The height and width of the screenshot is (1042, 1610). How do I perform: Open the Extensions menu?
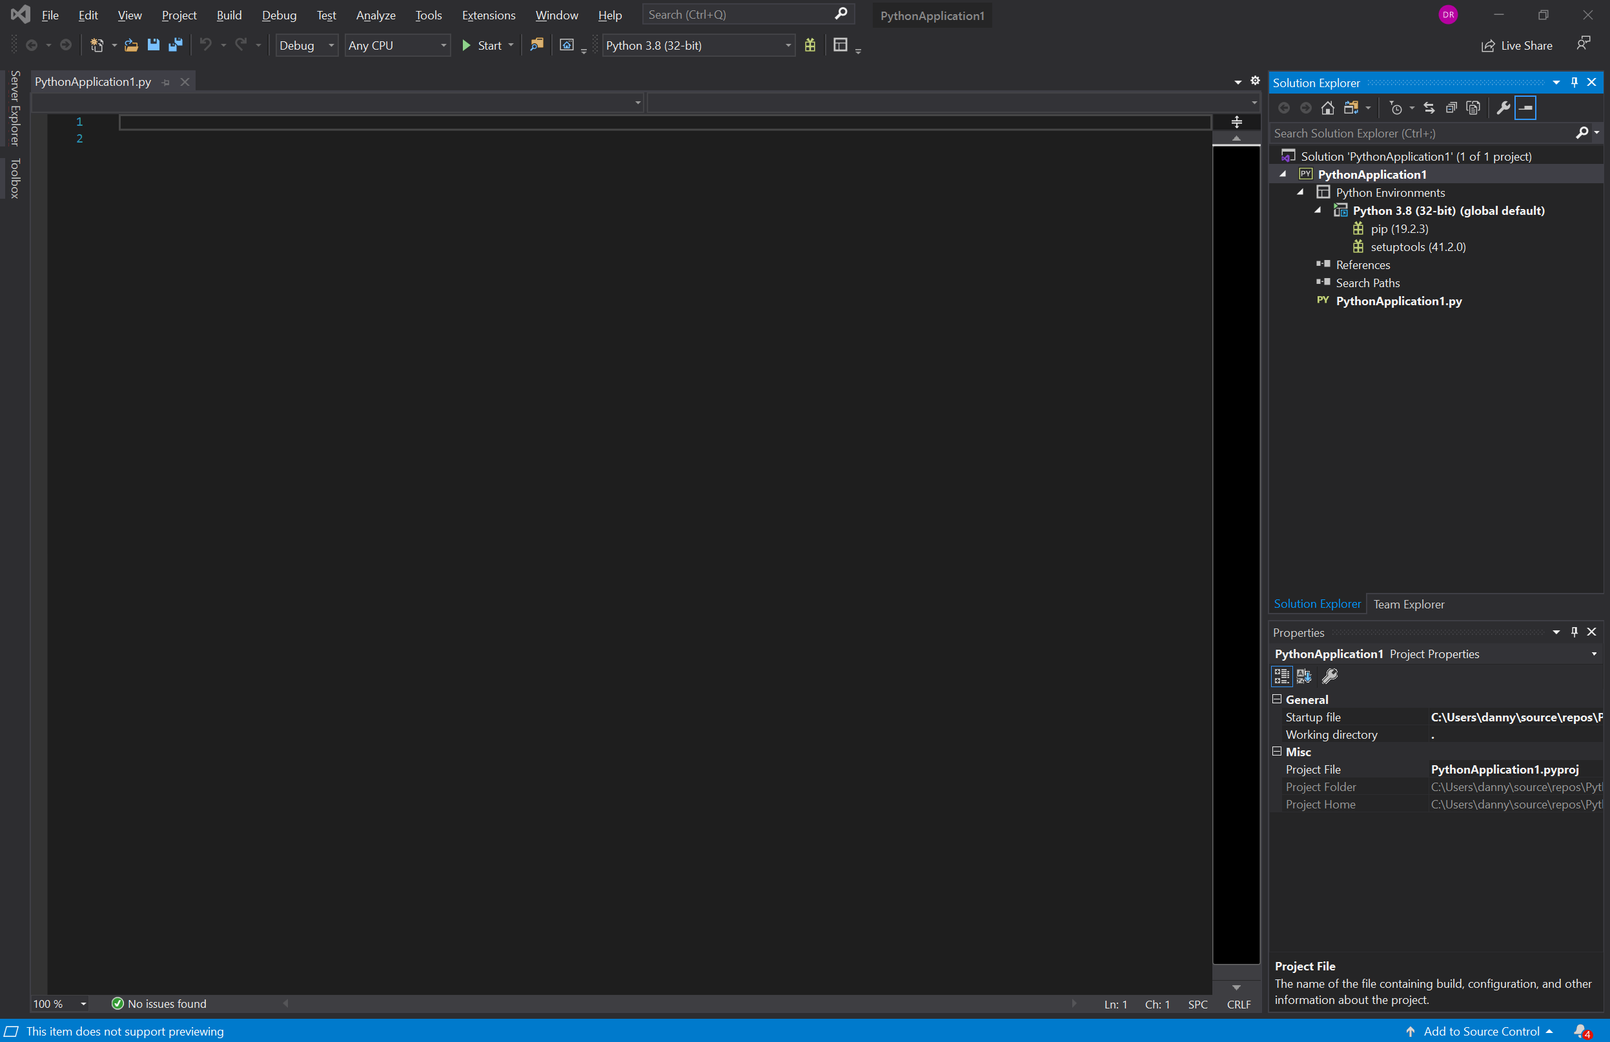[x=489, y=15]
